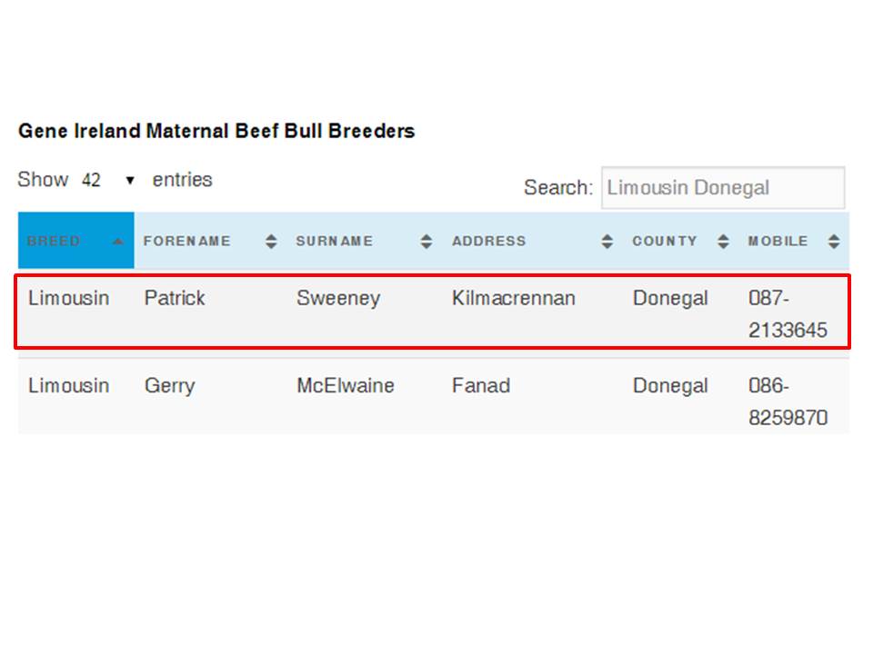Click the FORENAME column header

[210, 241]
